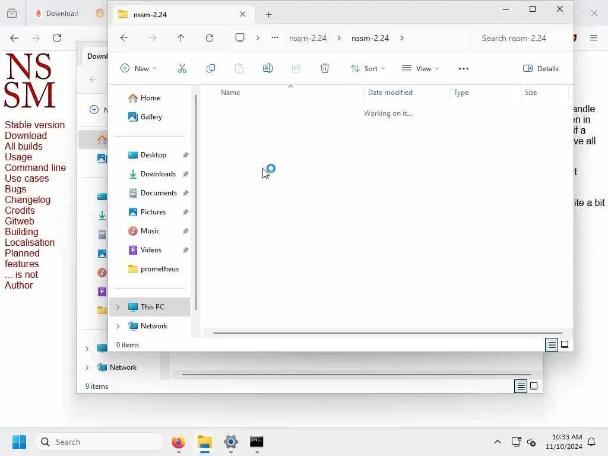Open the Credits link on the NSSM page
The width and height of the screenshot is (608, 456).
20,210
